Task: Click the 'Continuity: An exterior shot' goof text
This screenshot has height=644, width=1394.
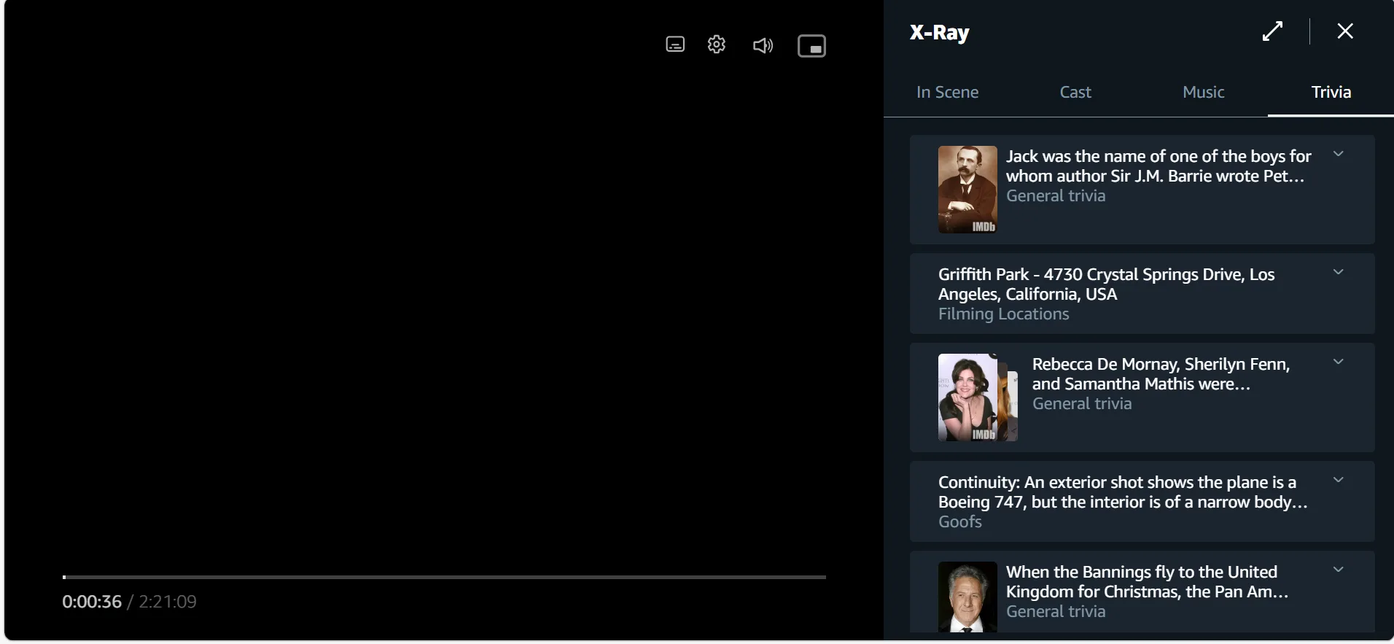Action: 1123,492
